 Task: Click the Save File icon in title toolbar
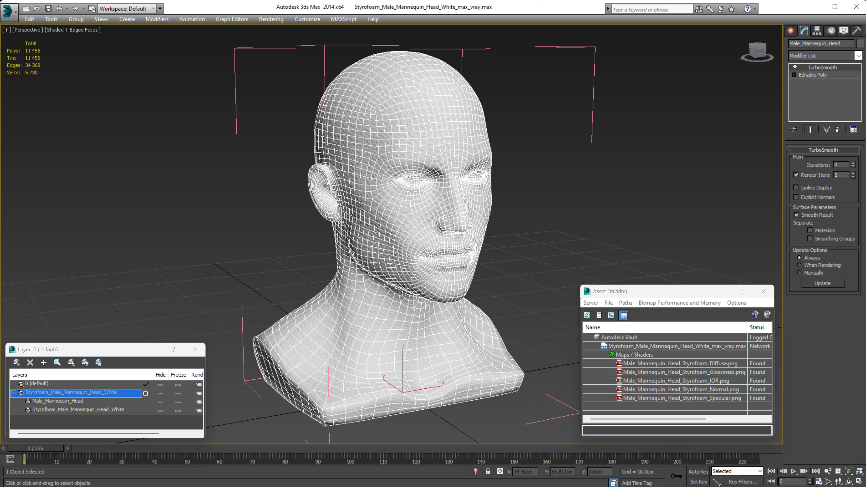48,8
